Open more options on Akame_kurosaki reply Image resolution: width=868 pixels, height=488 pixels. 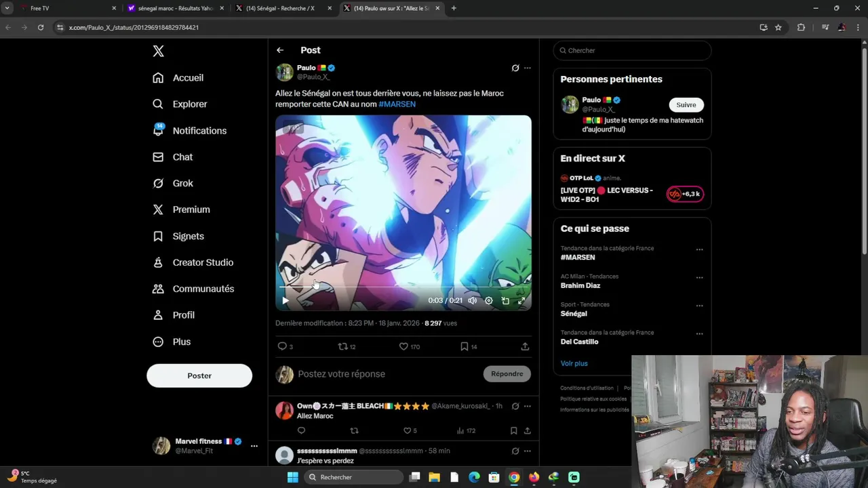tap(528, 406)
